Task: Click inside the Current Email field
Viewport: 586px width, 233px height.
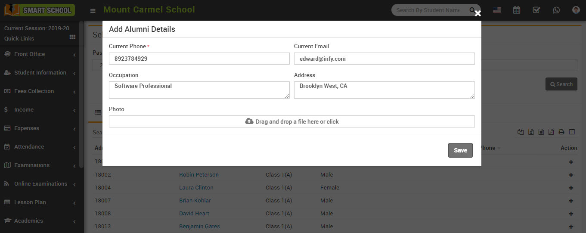Action: click(x=384, y=59)
